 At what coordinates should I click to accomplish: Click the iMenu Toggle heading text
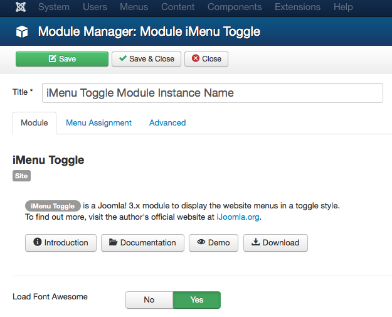point(48,160)
